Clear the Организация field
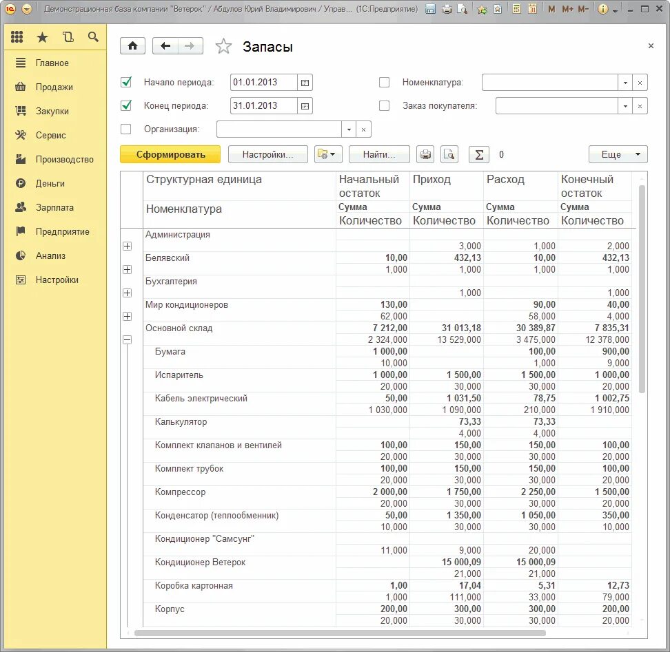This screenshot has height=652, width=670. coord(363,129)
